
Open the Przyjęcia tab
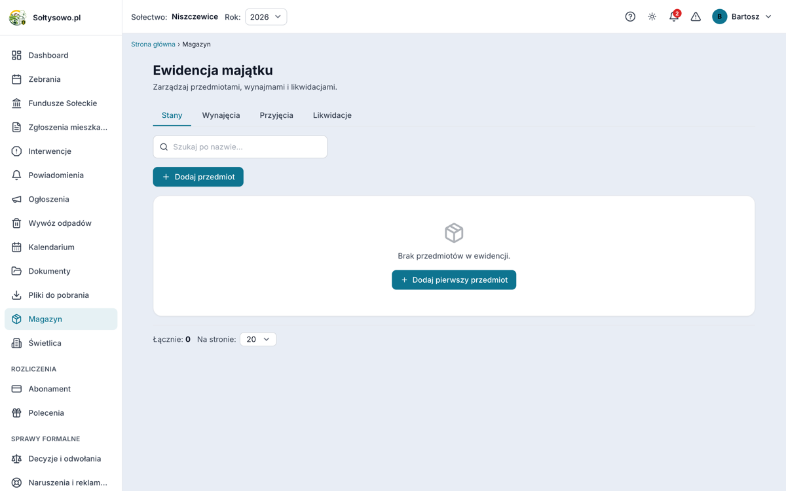pyautogui.click(x=276, y=115)
